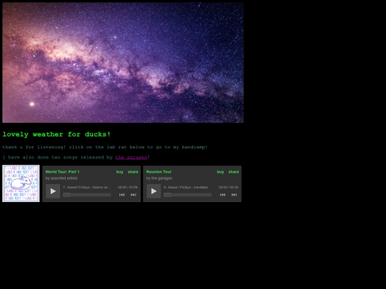Click the Reunion Tour player progress bar
This screenshot has height=289, width=386.
187,195
